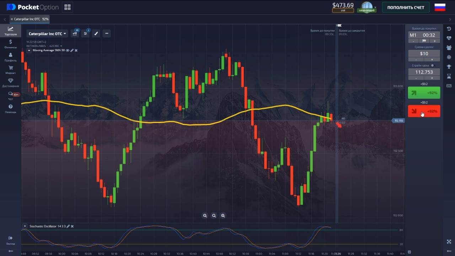The image size is (455, 256).
Task: Open the Чат chat section
Action: click(x=10, y=96)
